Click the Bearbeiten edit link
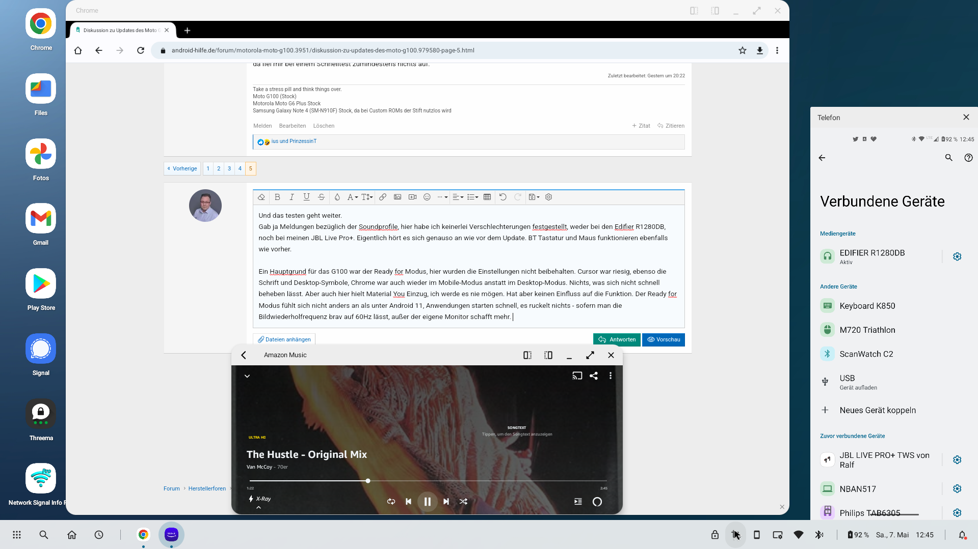Viewport: 978px width, 549px height. (293, 126)
